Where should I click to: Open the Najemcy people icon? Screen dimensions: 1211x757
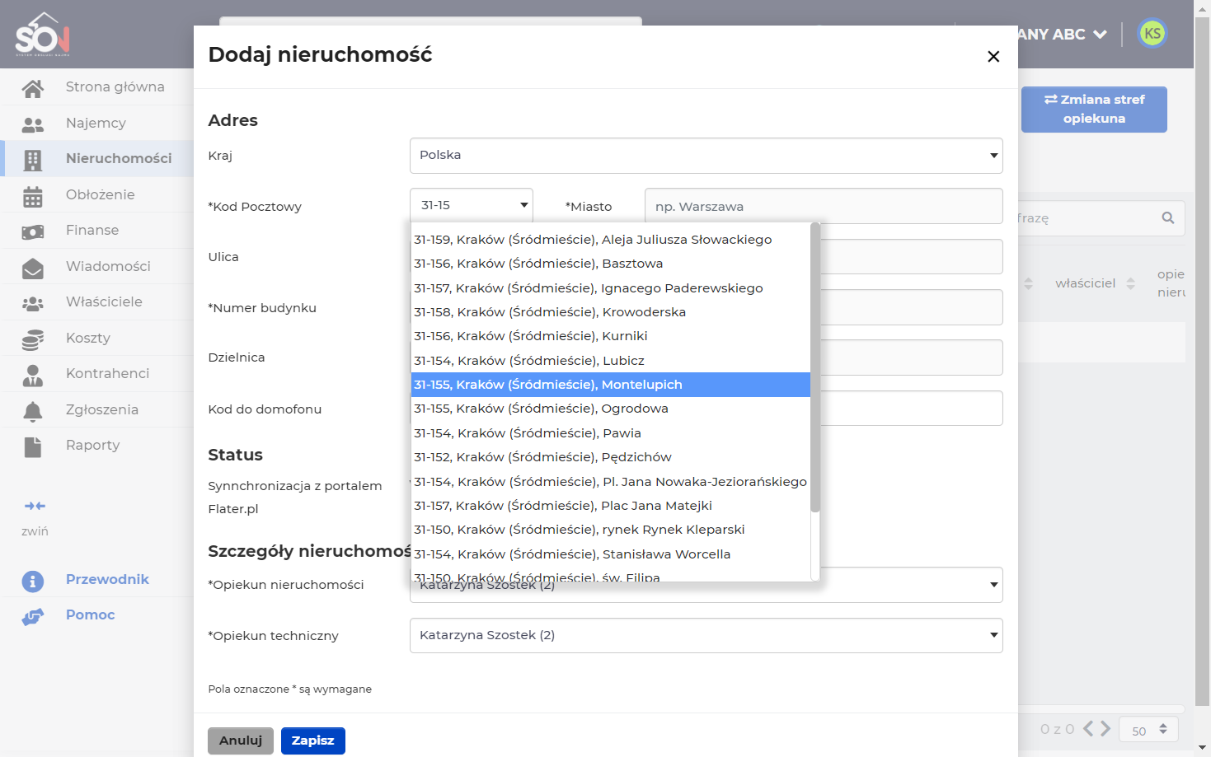[x=33, y=124]
